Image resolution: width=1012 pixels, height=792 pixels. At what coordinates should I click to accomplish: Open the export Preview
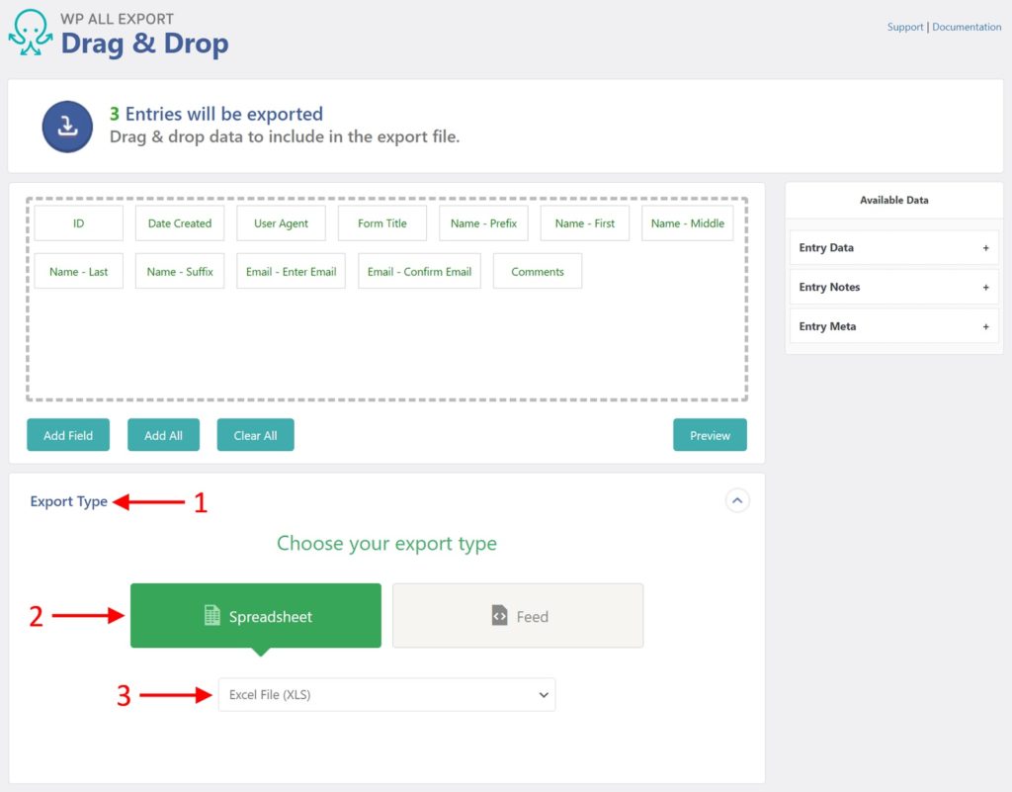click(x=710, y=434)
